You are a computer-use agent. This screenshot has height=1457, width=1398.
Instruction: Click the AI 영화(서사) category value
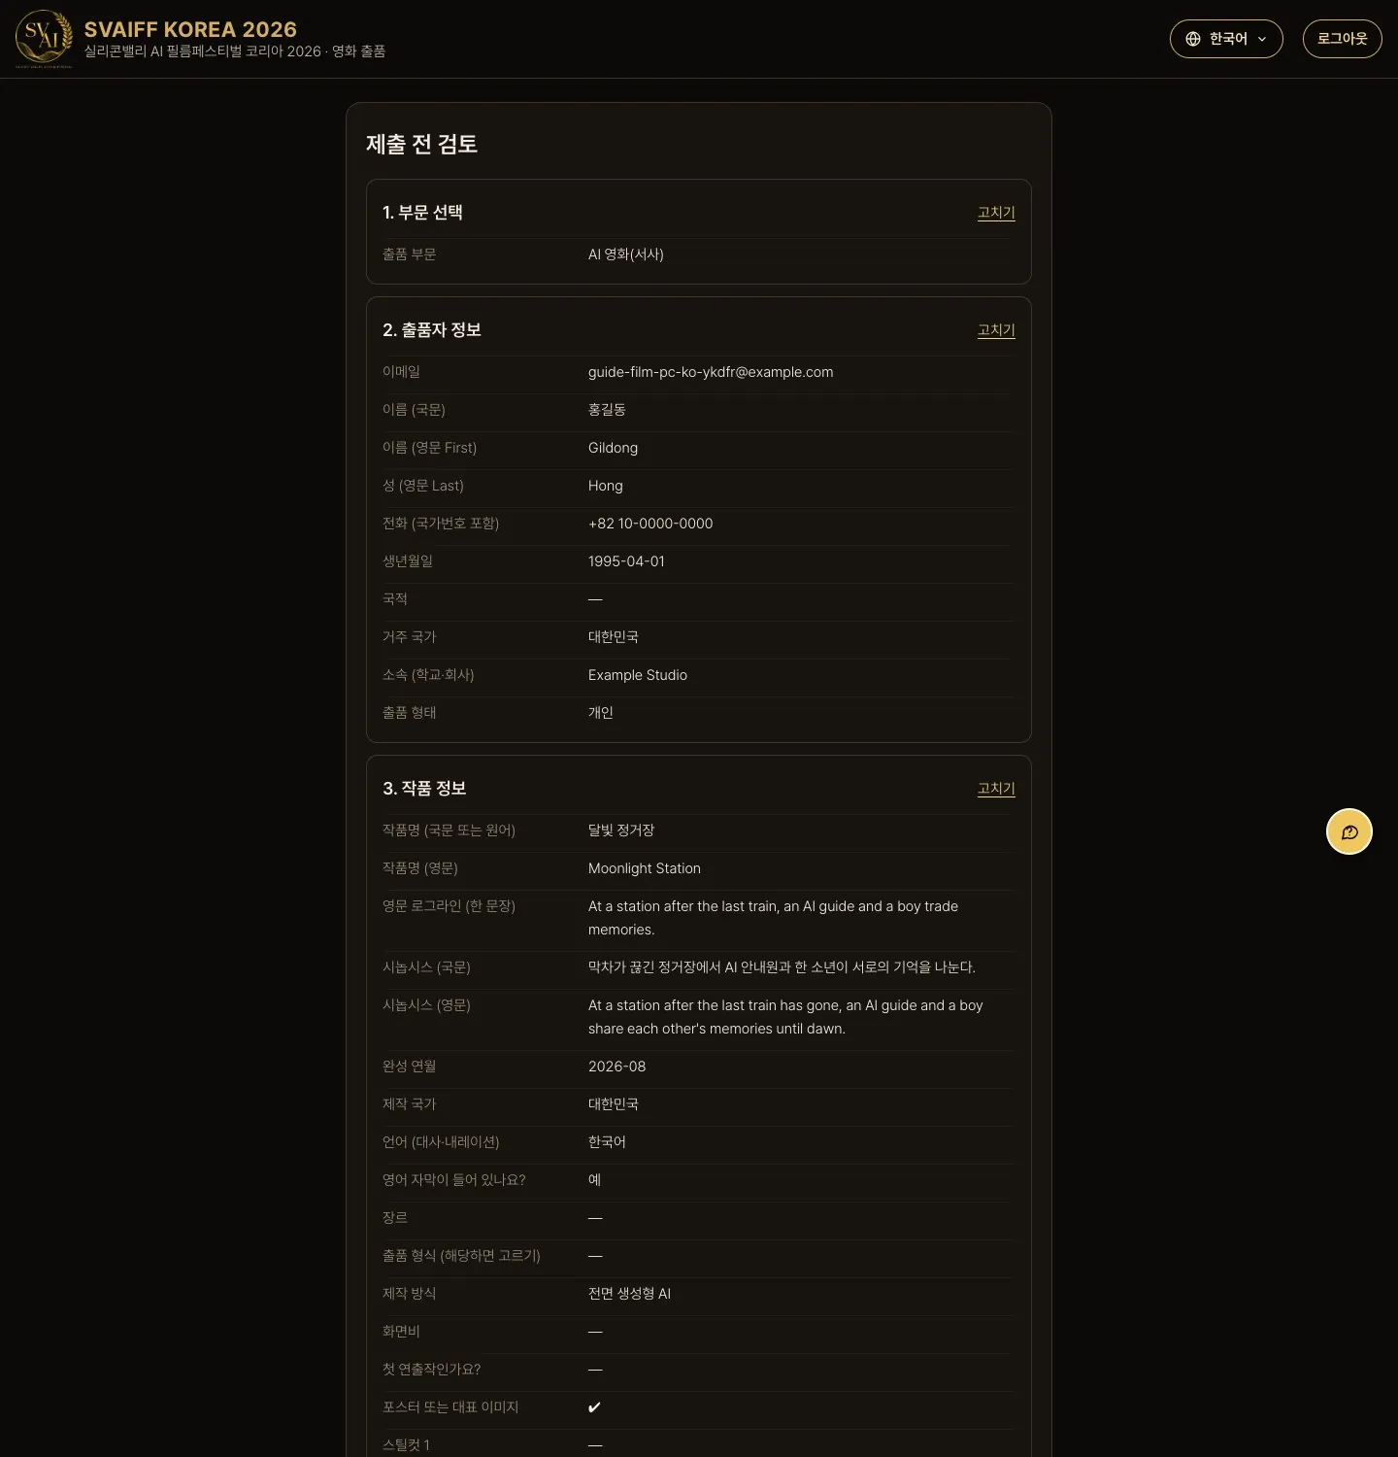coord(626,254)
